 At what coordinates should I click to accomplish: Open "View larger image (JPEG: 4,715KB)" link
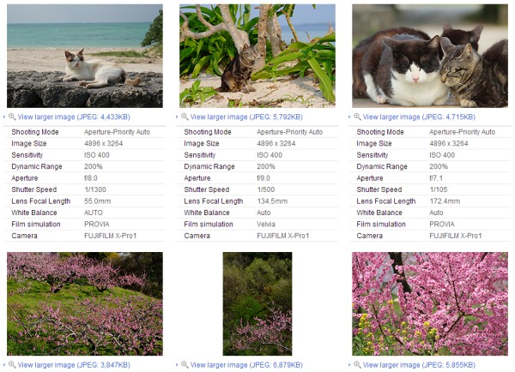pos(419,117)
